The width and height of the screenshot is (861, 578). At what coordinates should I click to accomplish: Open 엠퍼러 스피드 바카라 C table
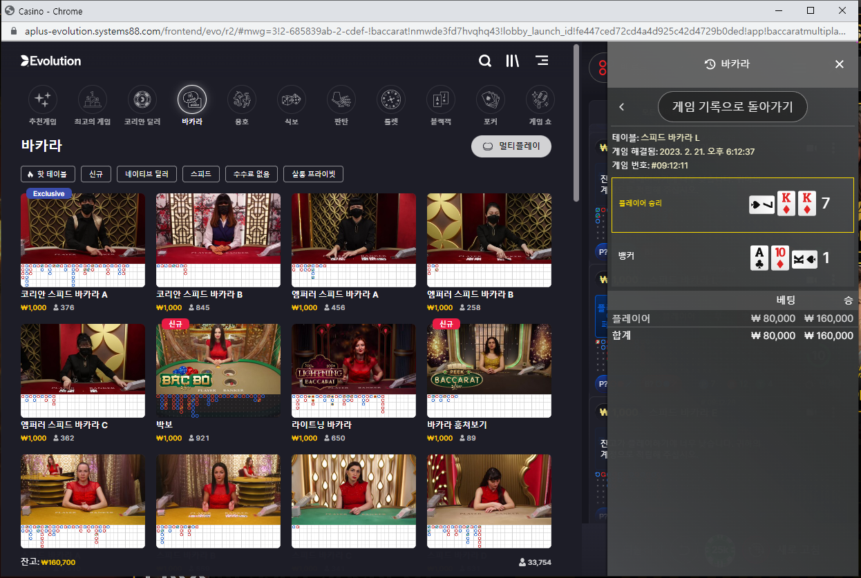click(83, 370)
